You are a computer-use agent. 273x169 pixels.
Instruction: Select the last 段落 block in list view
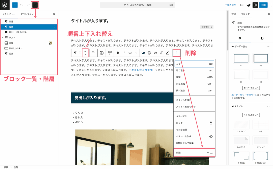pyautogui.click(x=29, y=54)
